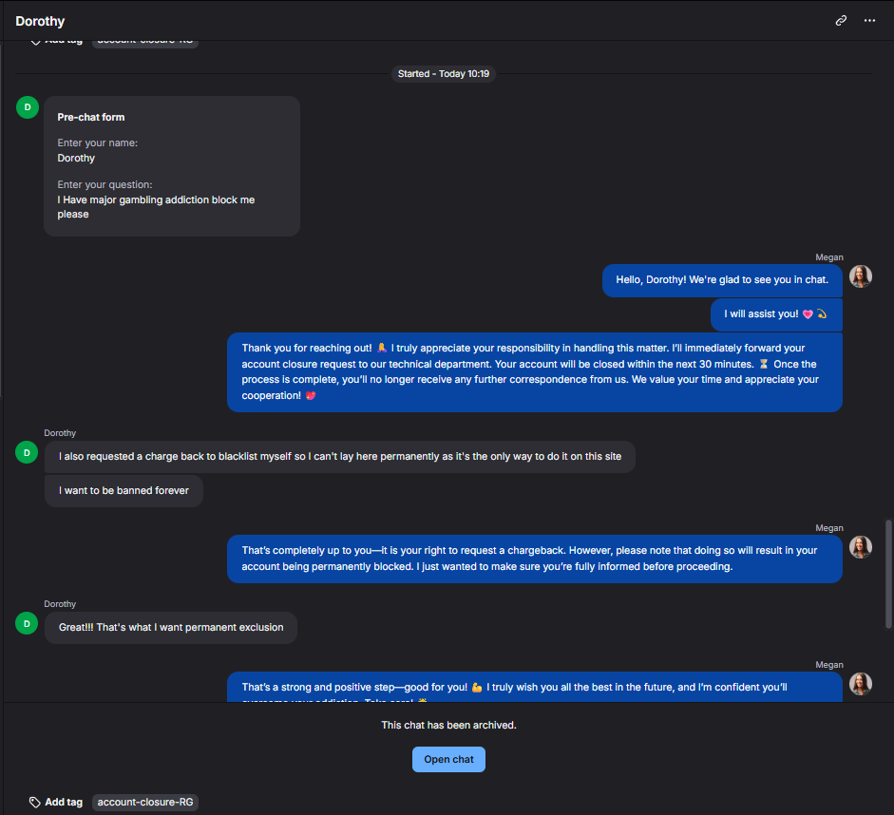Click the chat scrollbar thumb
Image resolution: width=894 pixels, height=815 pixels.
888,574
